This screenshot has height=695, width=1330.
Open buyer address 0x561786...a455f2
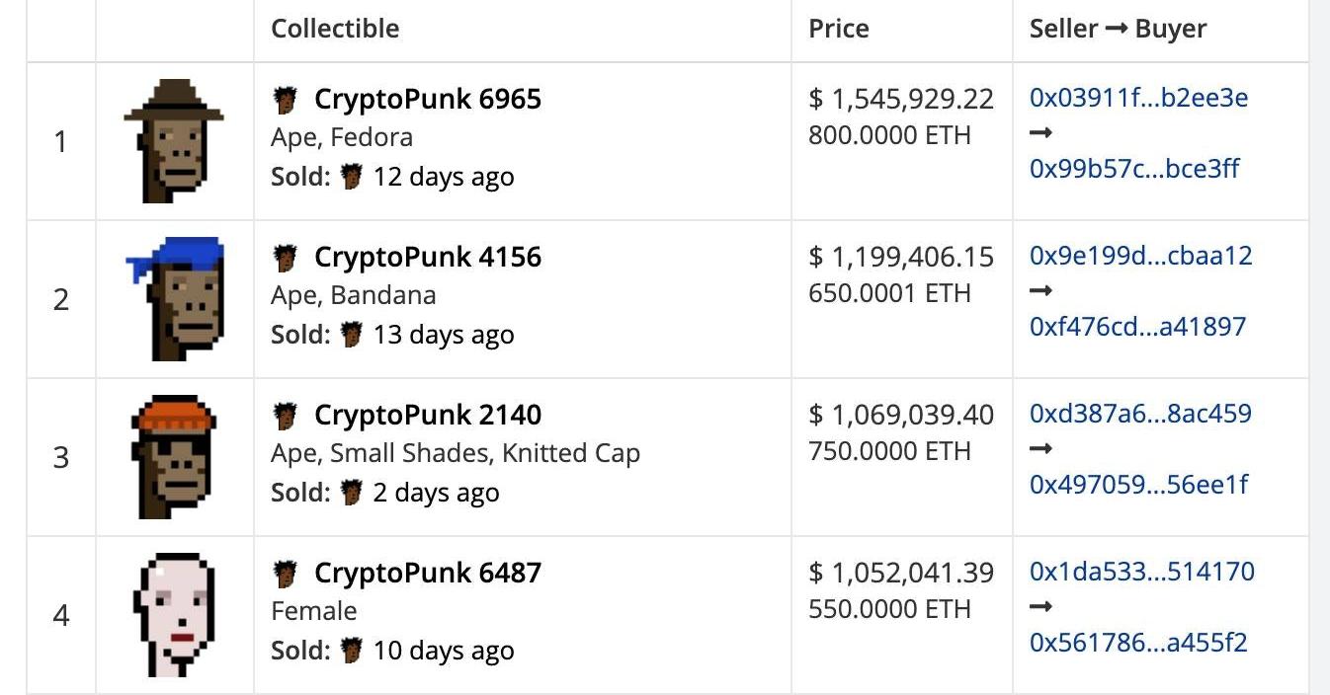[x=1138, y=643]
